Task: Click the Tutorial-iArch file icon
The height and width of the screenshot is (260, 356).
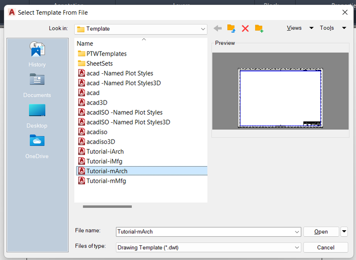Action: tap(81, 151)
